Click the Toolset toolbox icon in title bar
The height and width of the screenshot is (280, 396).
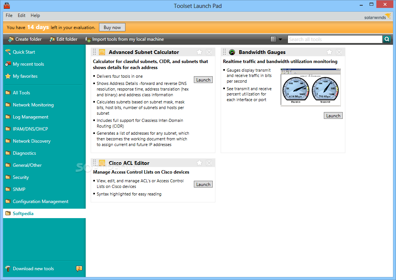pos(7,6)
